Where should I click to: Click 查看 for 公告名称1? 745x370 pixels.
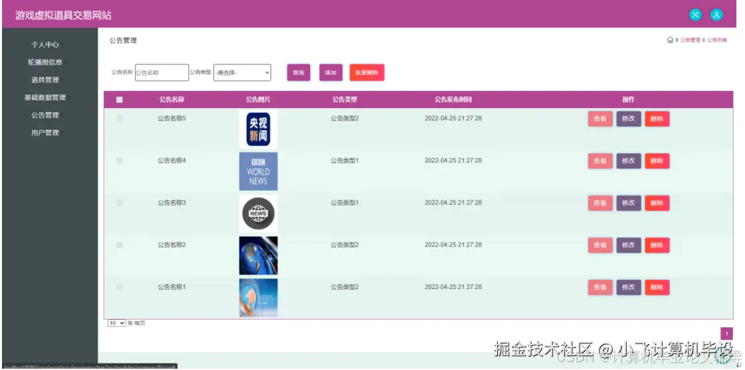[600, 288]
